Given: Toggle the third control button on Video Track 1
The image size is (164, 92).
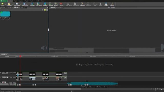Looking at the screenshot, I should [x=7, y=77].
